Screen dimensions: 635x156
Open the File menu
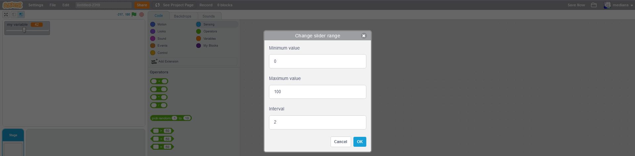click(53, 5)
